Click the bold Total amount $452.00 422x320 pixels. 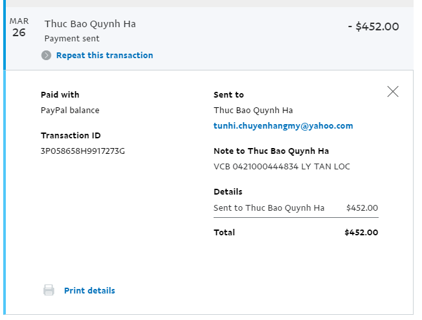[361, 233]
